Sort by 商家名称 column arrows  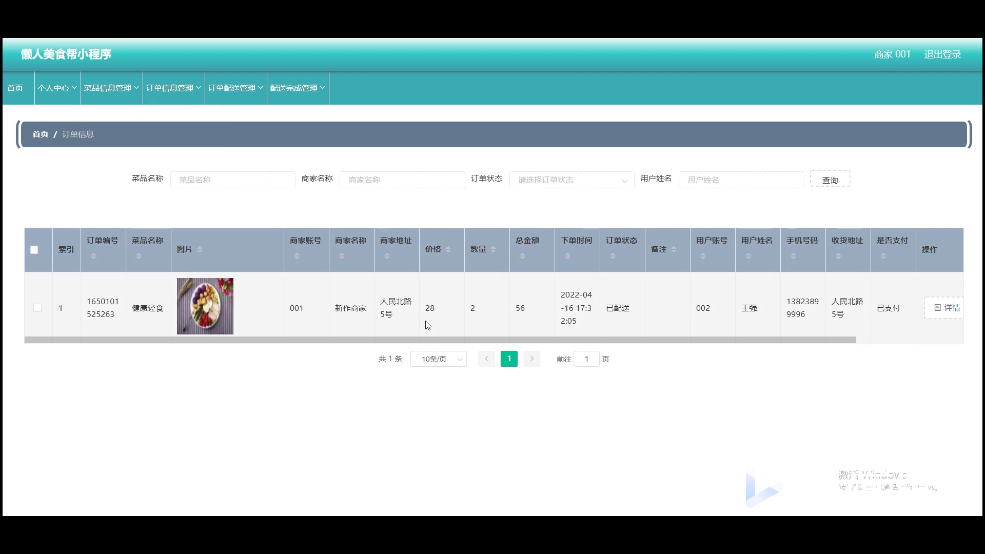click(x=342, y=256)
